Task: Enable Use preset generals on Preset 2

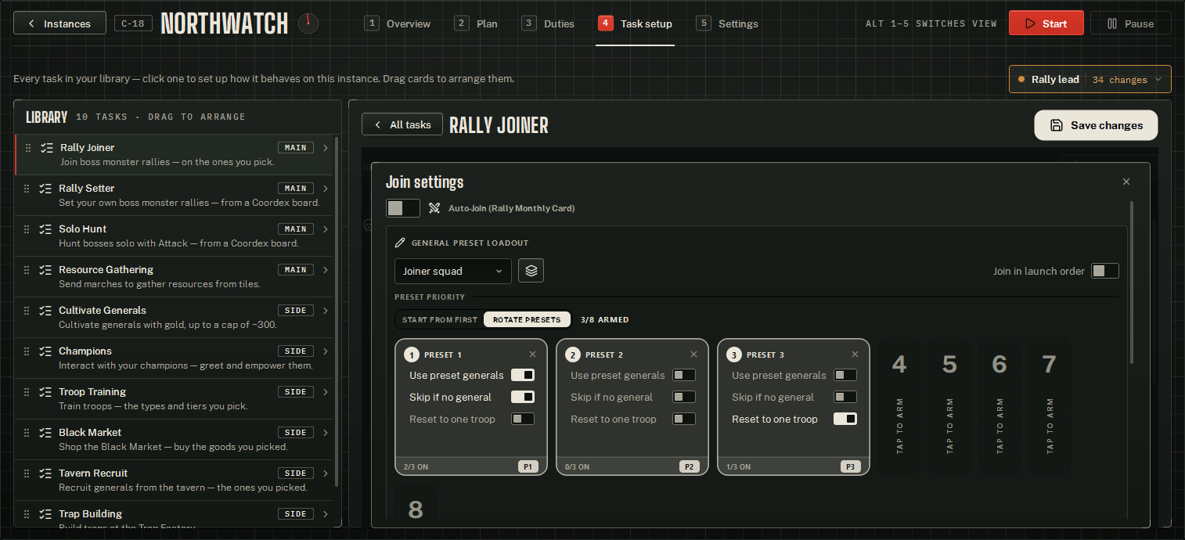Action: 684,376
